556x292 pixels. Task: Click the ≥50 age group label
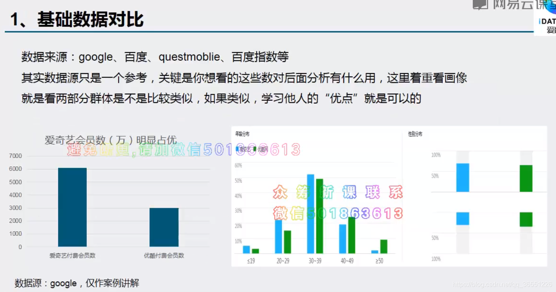[379, 261]
